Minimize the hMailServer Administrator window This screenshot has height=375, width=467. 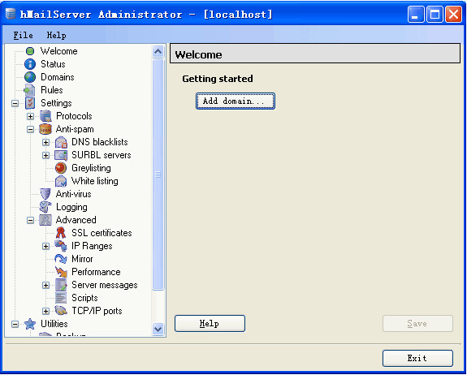point(416,14)
